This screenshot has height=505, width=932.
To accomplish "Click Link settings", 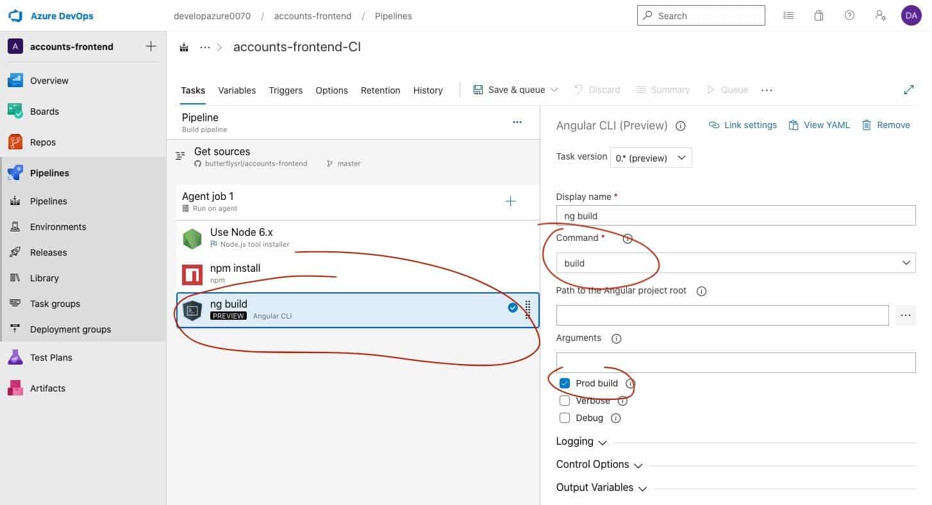I will coord(743,125).
